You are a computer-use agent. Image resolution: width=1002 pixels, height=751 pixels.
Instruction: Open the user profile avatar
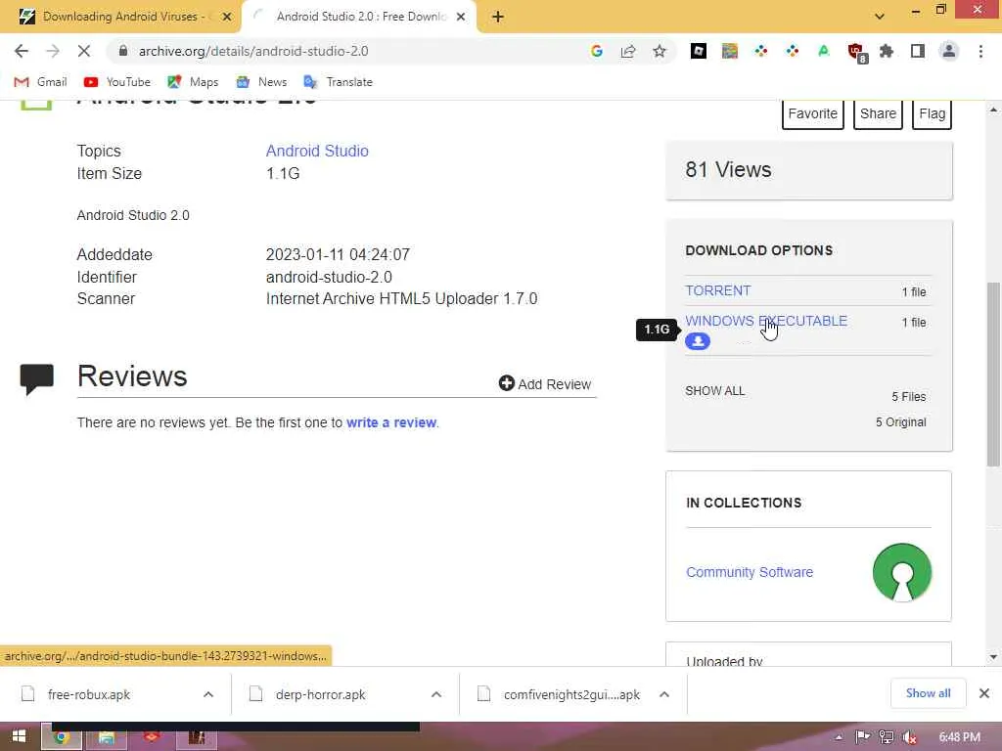coord(949,51)
